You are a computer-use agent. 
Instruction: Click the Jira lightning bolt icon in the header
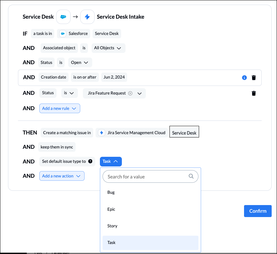coord(87,17)
